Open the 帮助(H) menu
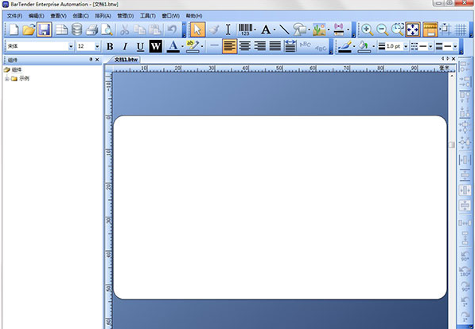Image resolution: width=475 pixels, height=329 pixels. pyautogui.click(x=194, y=16)
